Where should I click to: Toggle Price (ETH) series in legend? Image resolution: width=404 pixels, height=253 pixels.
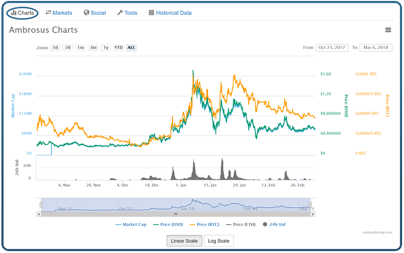pos(240,225)
